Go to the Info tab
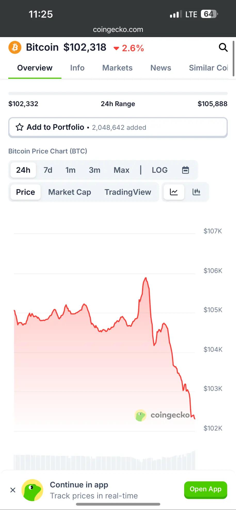The height and width of the screenshot is (510, 236). [x=77, y=68]
